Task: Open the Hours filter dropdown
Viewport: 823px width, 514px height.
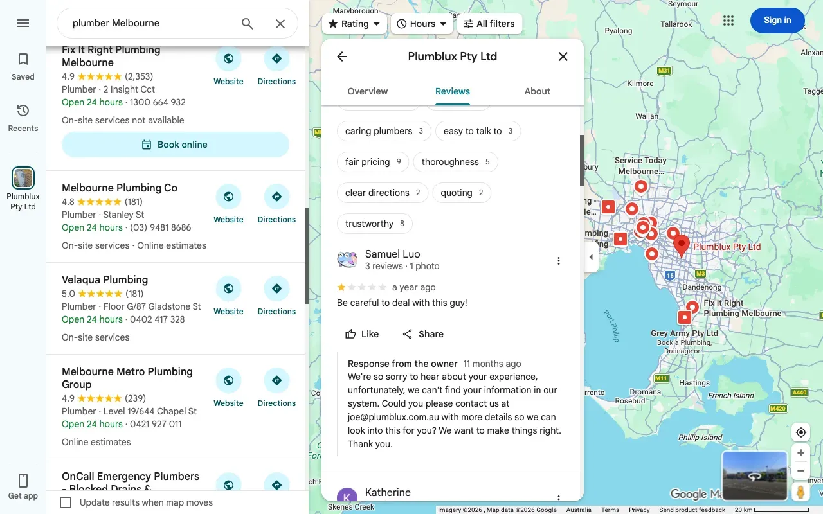Action: pyautogui.click(x=421, y=24)
